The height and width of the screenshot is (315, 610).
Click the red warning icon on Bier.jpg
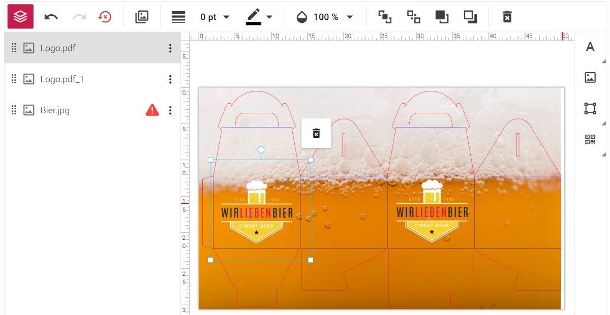point(152,110)
